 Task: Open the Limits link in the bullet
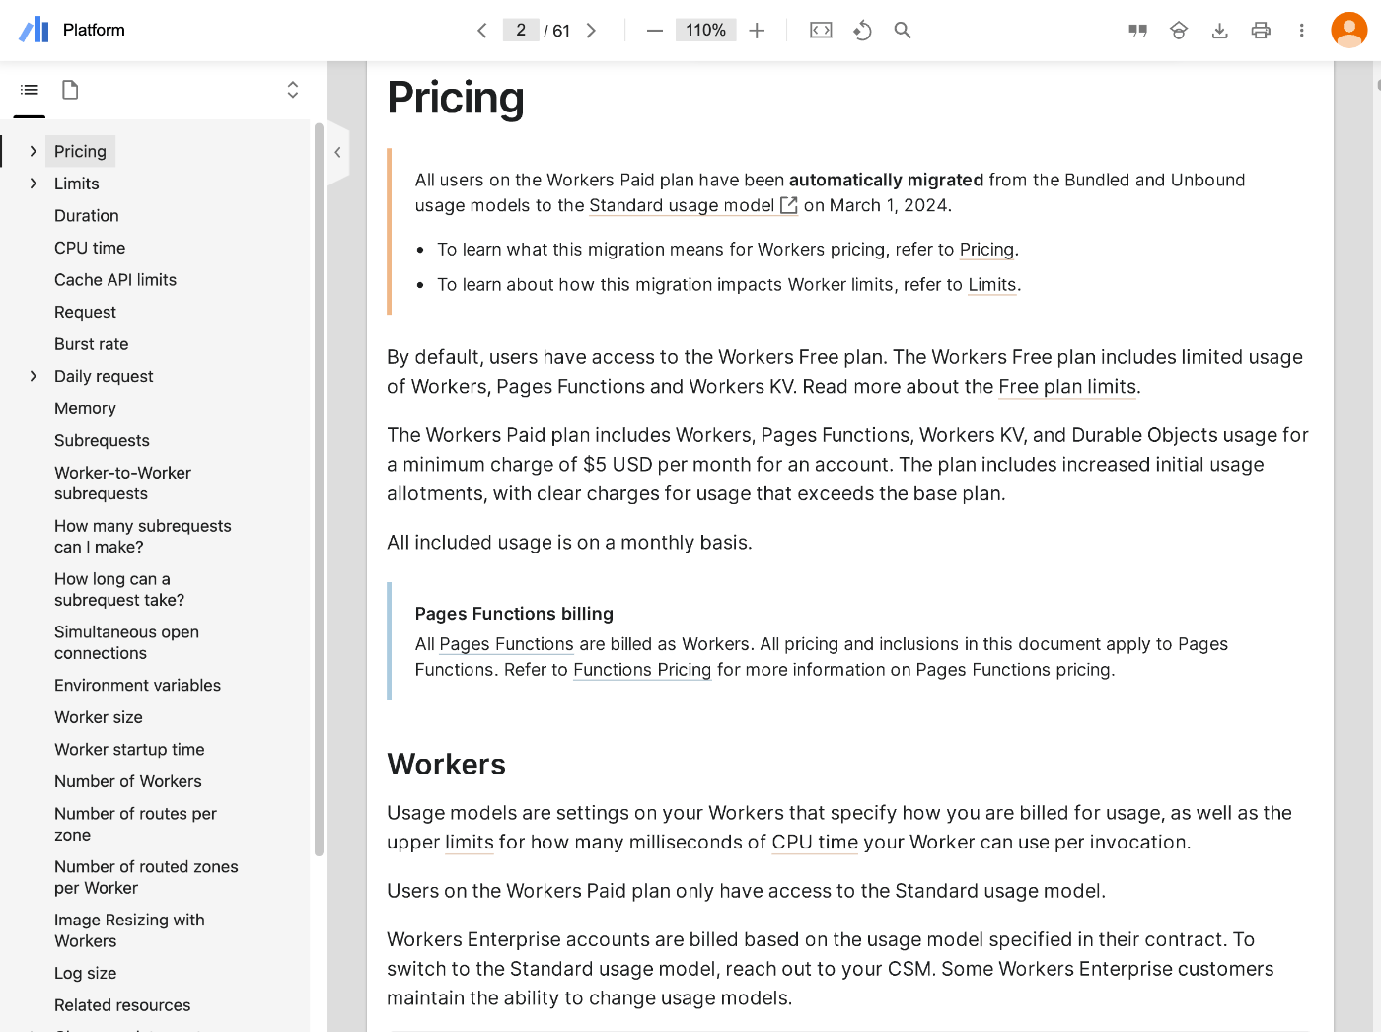[992, 285]
